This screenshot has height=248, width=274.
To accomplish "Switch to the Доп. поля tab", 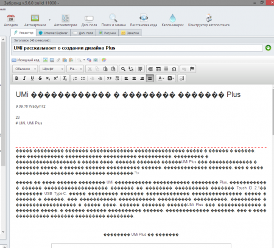I will pos(83,33).
